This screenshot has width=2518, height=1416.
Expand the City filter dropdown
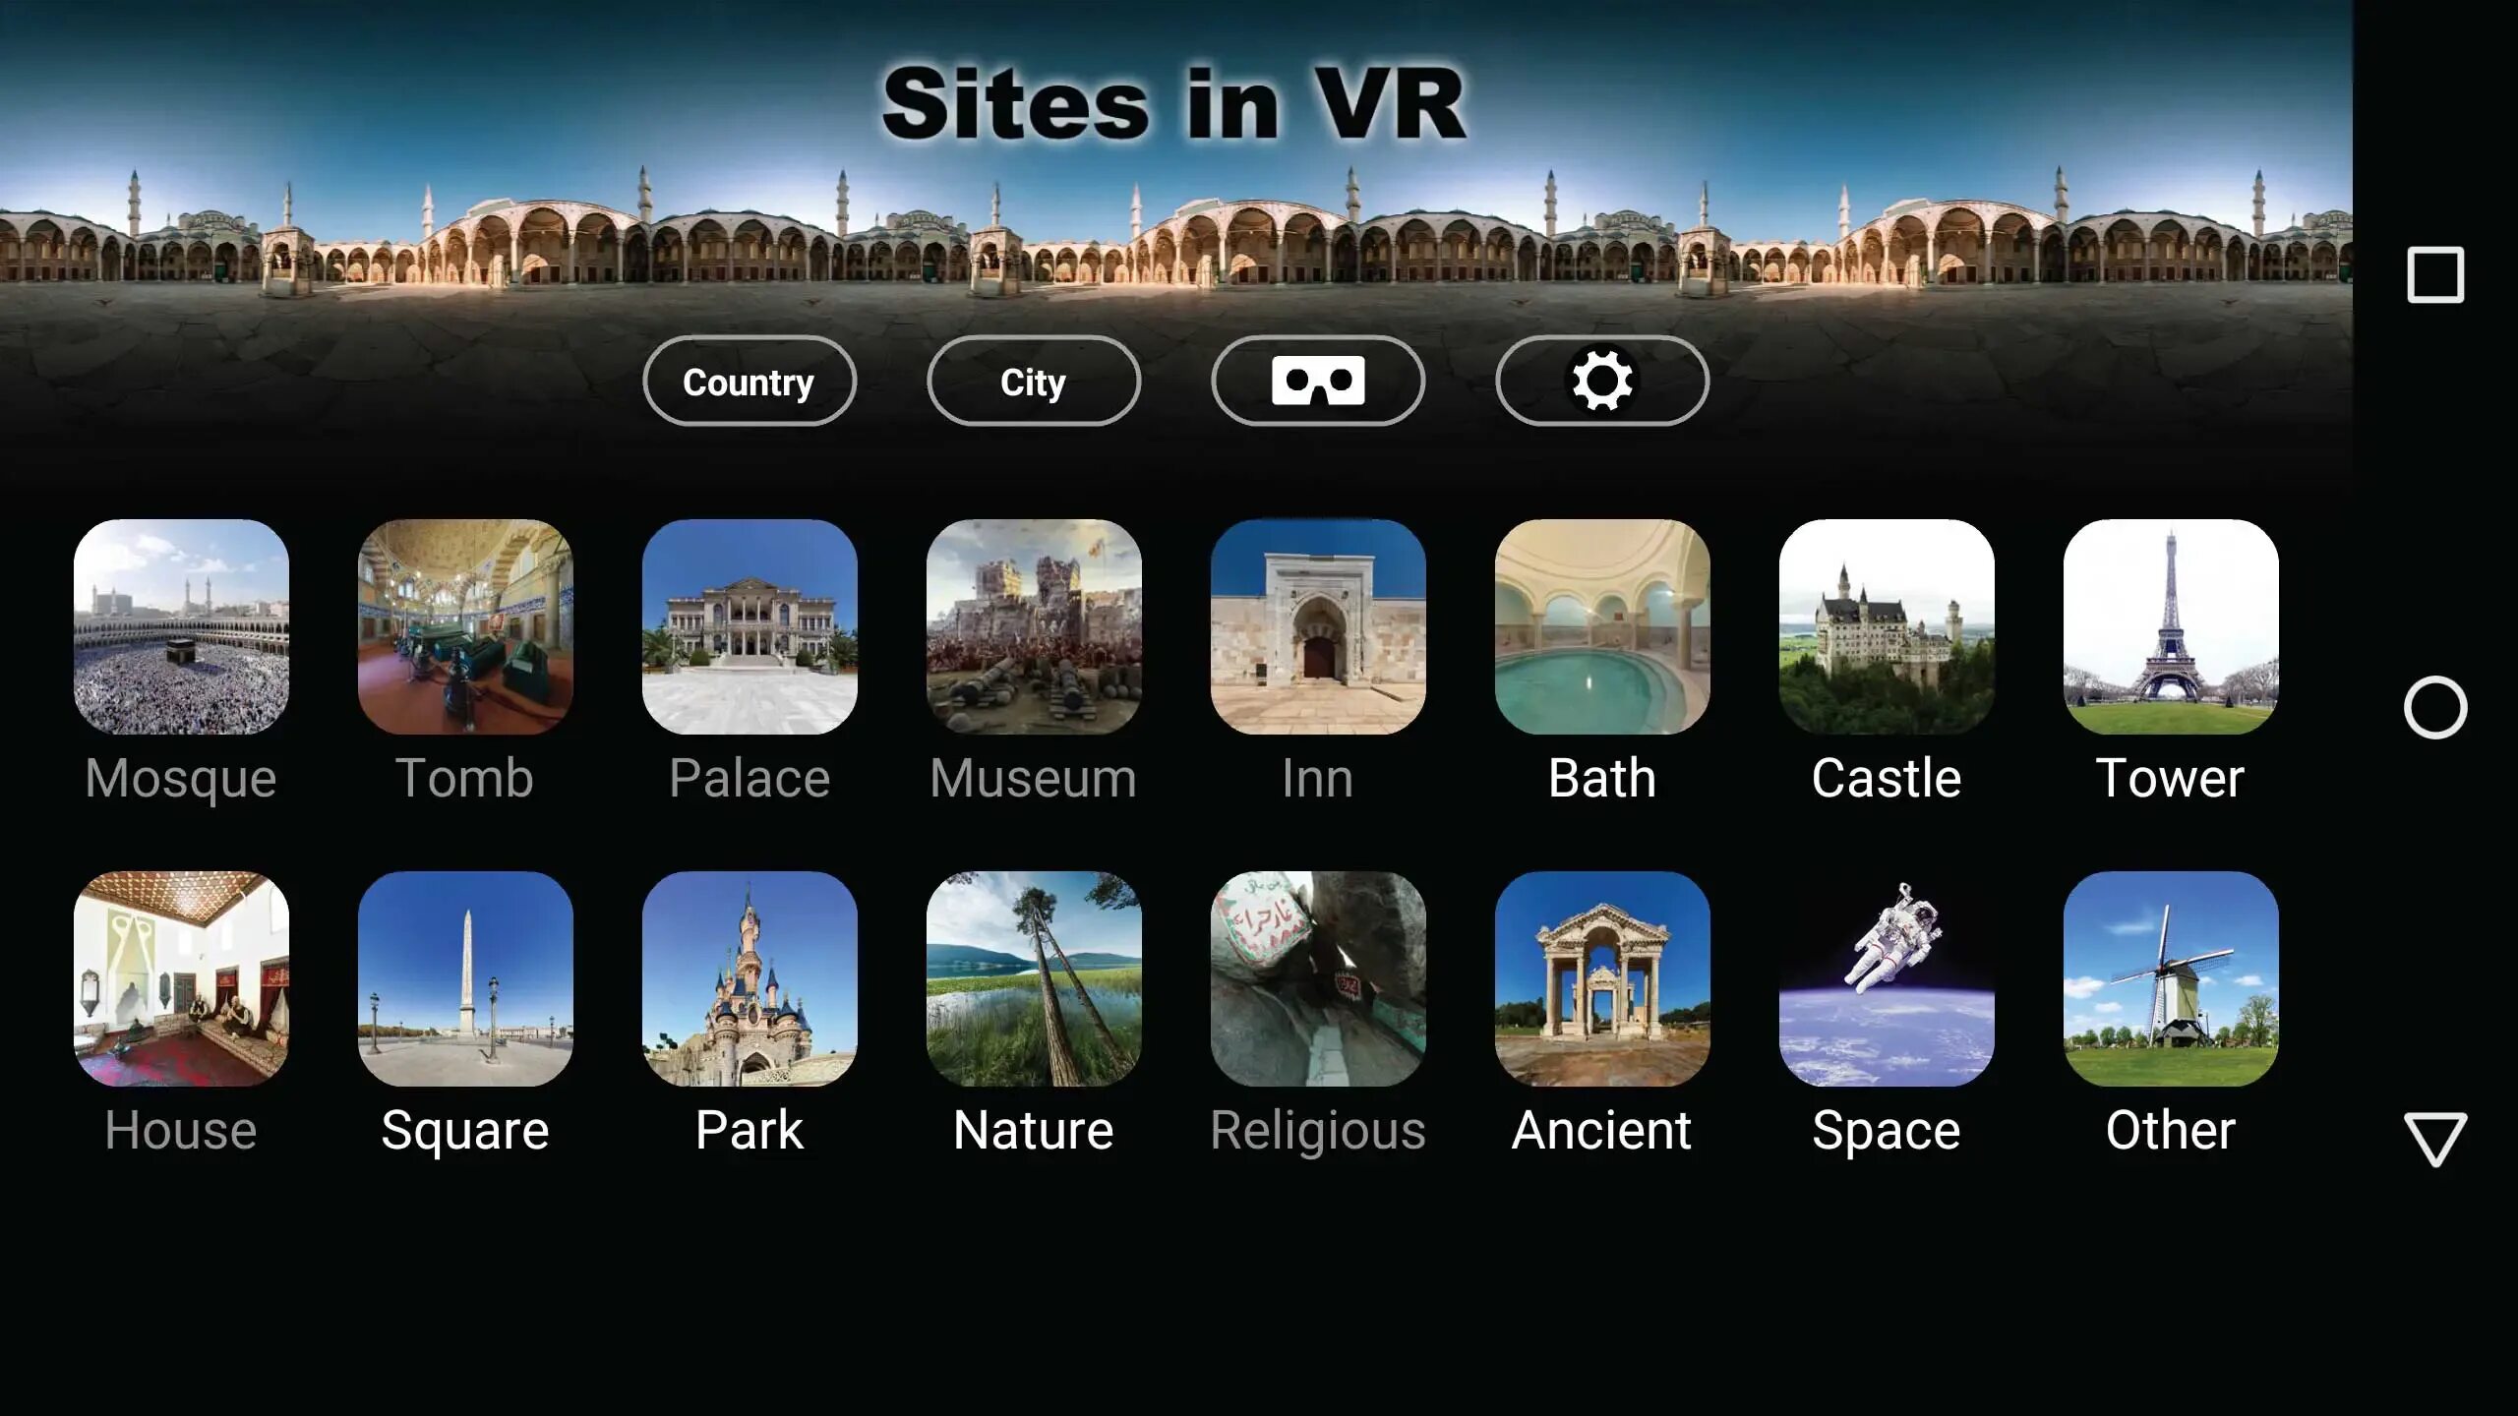tap(1031, 381)
